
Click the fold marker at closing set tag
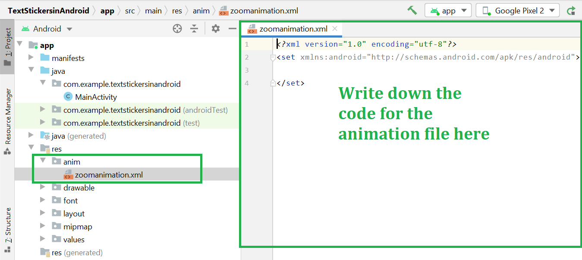(x=273, y=83)
